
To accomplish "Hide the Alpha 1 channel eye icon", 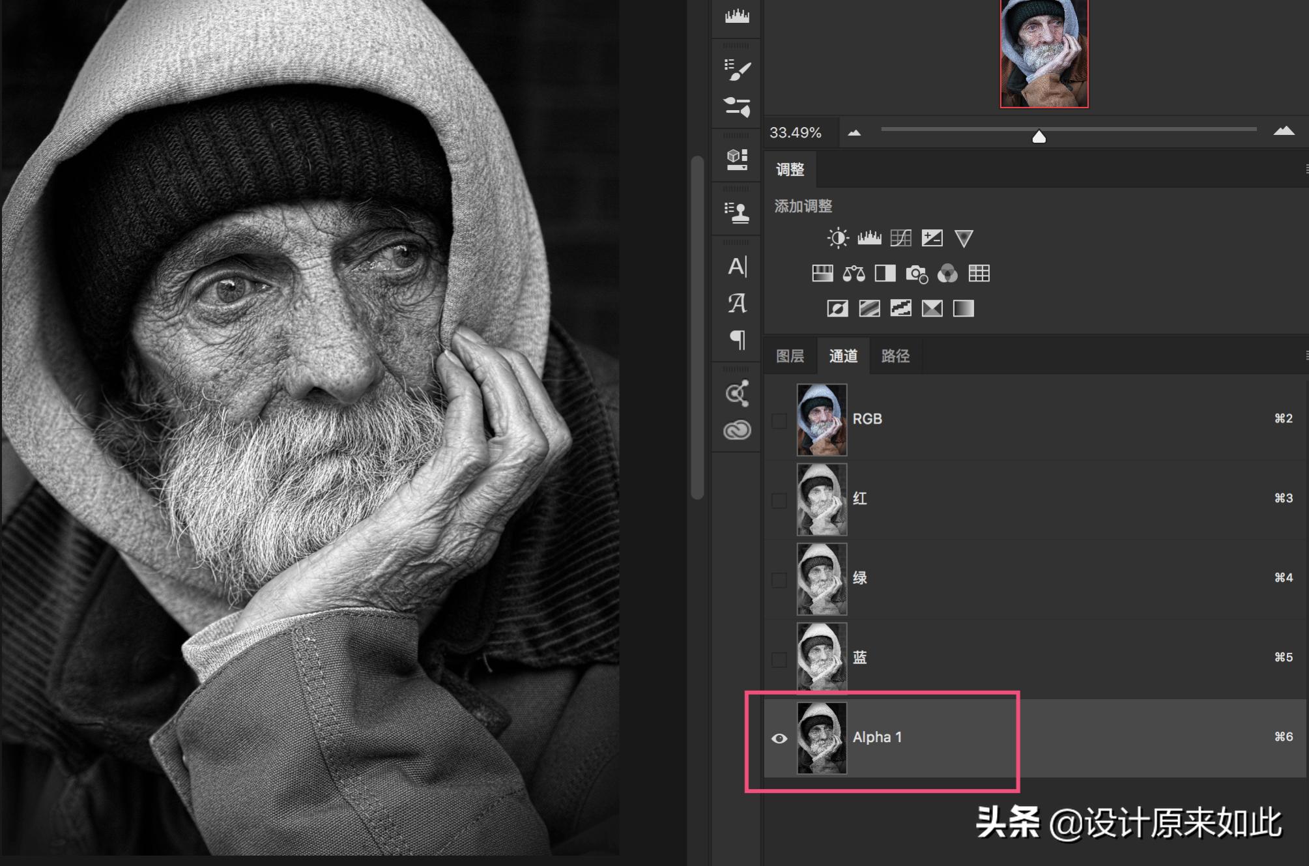I will 779,738.
